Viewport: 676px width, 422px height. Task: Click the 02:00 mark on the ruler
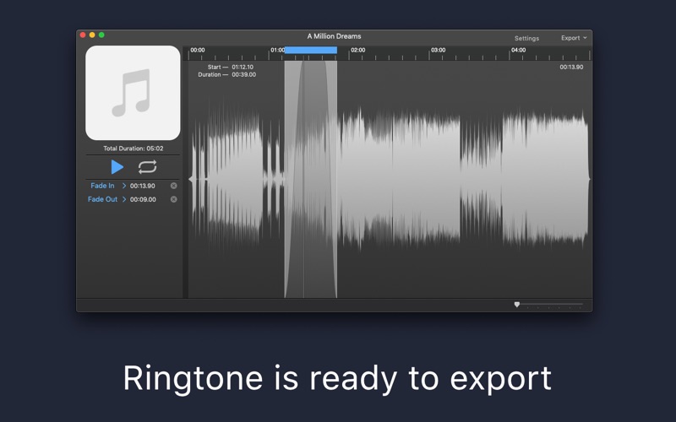point(357,50)
